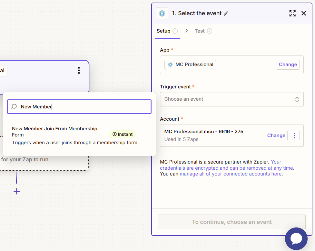Open the chat support bubble
This screenshot has width=315, height=251.
[296, 238]
